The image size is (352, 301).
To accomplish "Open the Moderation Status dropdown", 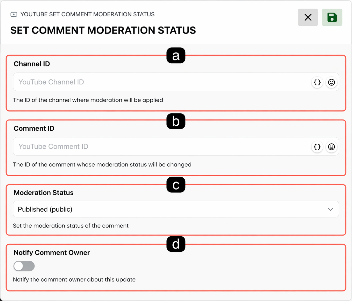I will point(176,209).
